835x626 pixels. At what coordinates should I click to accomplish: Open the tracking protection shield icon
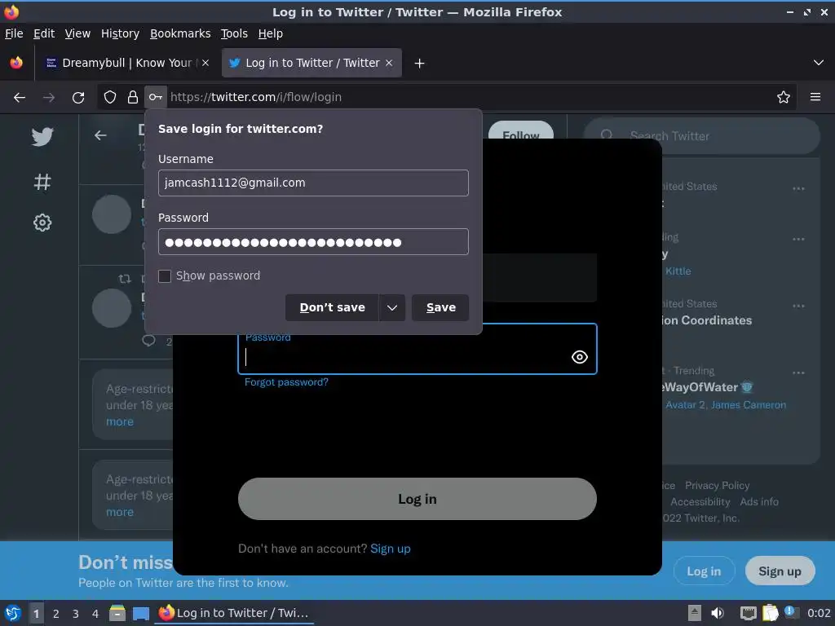pos(110,97)
